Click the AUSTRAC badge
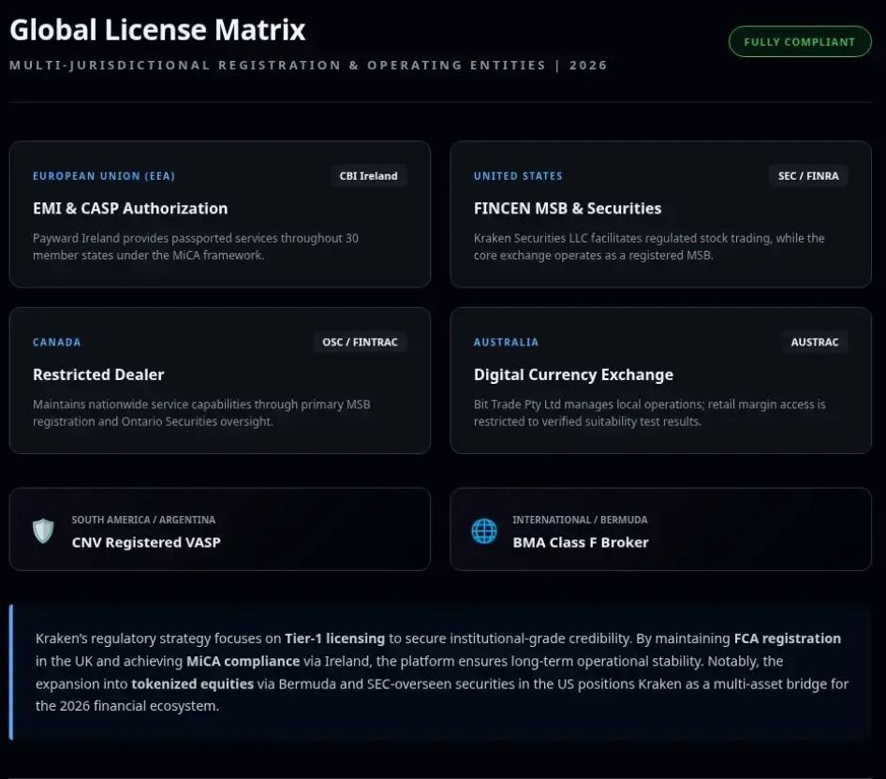Screen dimensions: 886x779 tap(815, 342)
